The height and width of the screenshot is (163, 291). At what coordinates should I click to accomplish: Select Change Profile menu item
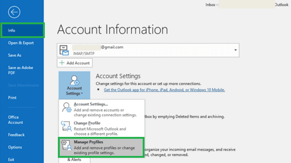point(102,128)
